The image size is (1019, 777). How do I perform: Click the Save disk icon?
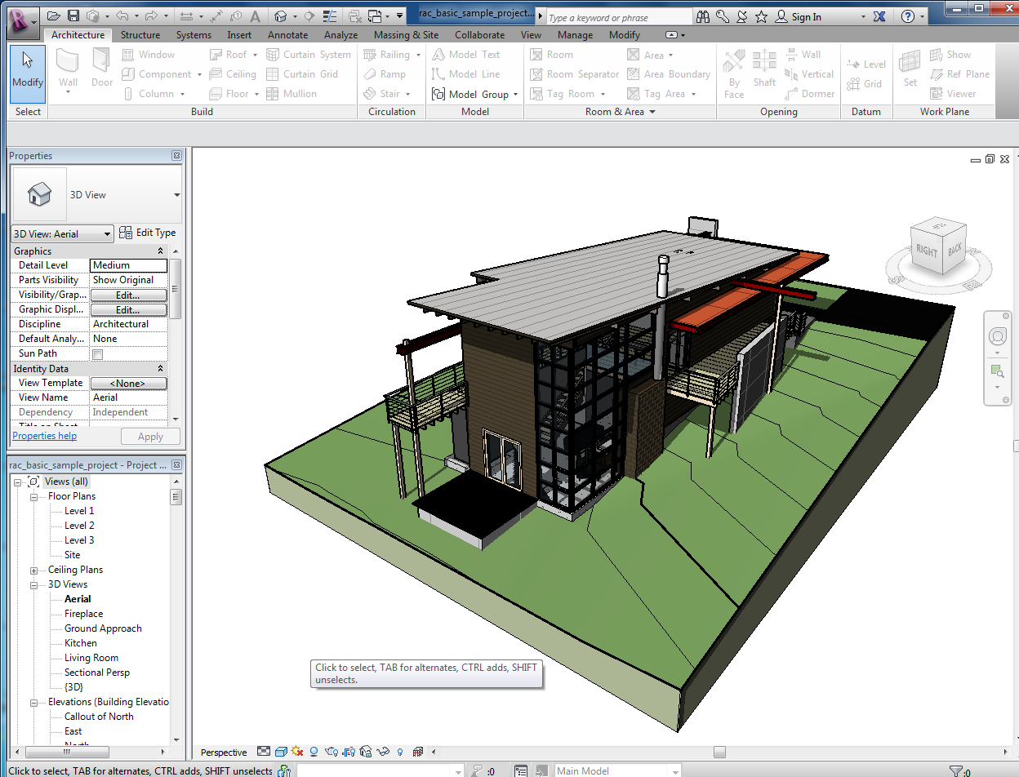pos(73,16)
